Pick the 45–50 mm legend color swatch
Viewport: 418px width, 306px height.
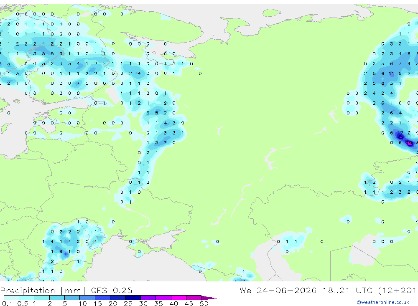click(x=194, y=298)
